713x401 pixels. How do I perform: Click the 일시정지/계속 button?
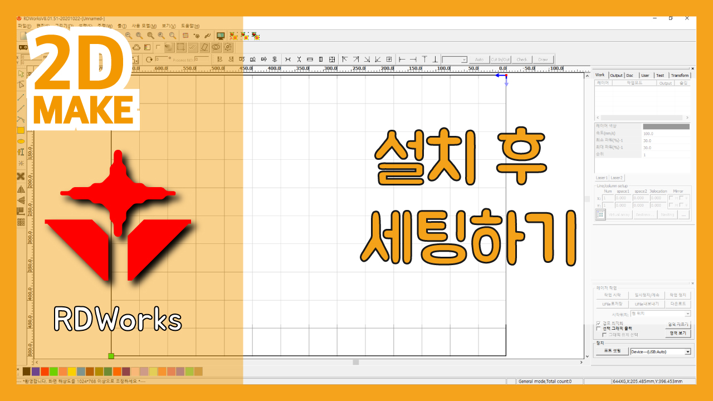[646, 295]
